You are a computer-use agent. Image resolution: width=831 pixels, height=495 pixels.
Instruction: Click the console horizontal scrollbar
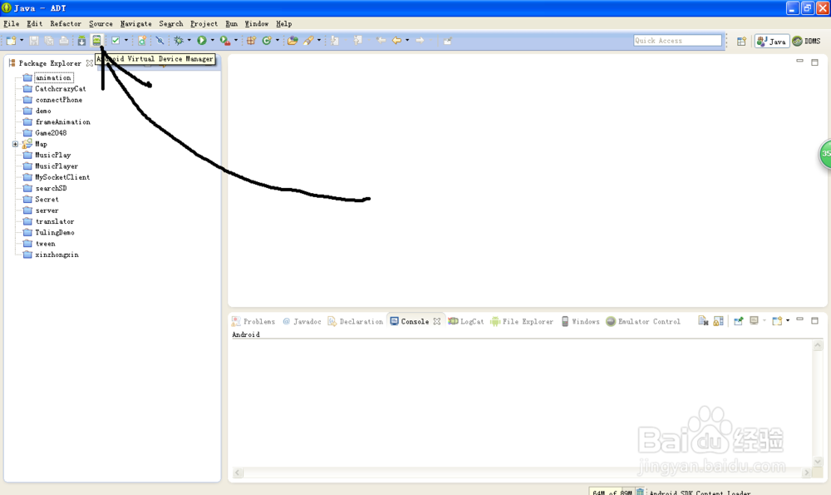click(522, 473)
